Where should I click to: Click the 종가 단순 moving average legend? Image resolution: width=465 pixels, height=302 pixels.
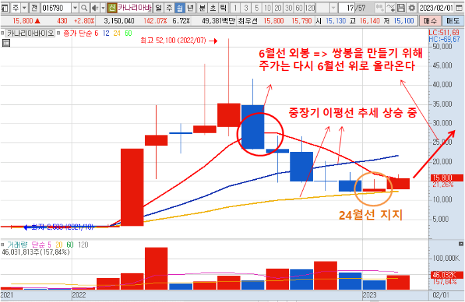click(78, 33)
